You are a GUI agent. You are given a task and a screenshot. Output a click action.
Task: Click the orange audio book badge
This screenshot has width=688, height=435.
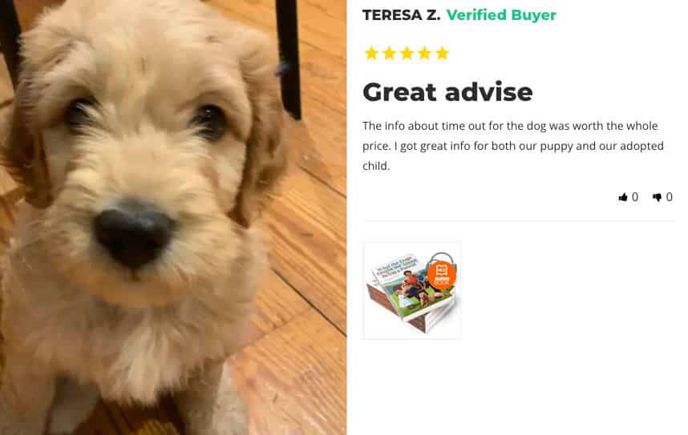[x=441, y=275]
